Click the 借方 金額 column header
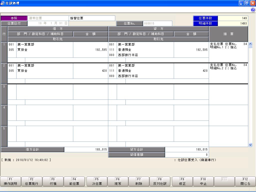This screenshot has height=192, width=256. 90,34
